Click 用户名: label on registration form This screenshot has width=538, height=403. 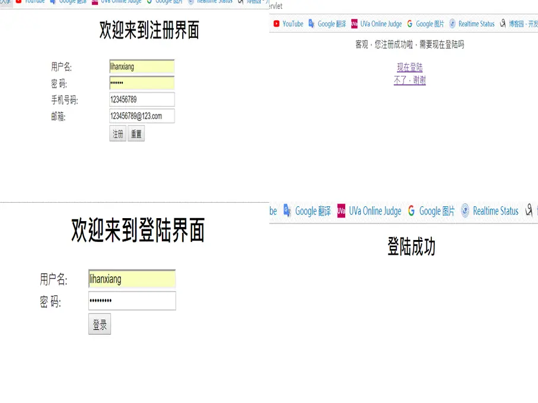pyautogui.click(x=62, y=67)
